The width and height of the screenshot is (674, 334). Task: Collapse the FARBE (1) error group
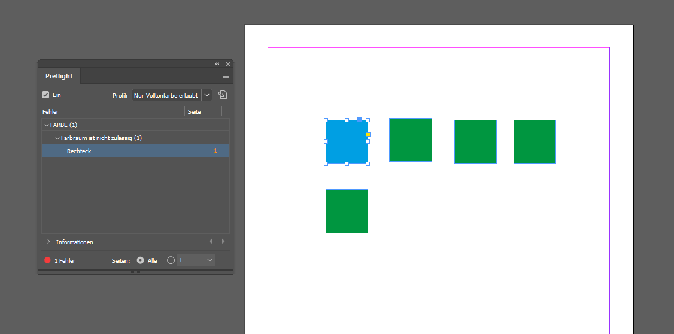[47, 125]
